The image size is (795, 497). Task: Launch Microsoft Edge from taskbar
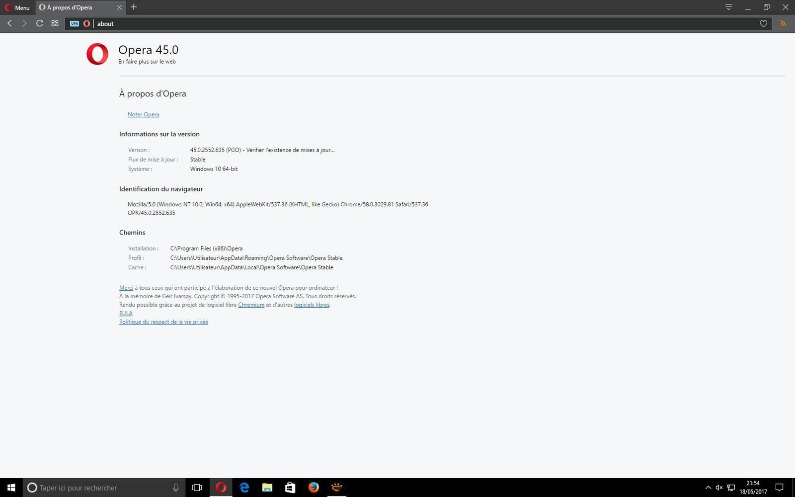[244, 488]
